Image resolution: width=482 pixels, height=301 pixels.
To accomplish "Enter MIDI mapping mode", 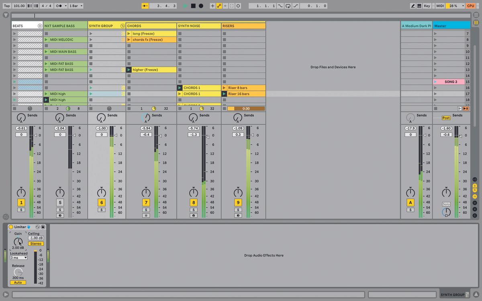I will 440,6.
